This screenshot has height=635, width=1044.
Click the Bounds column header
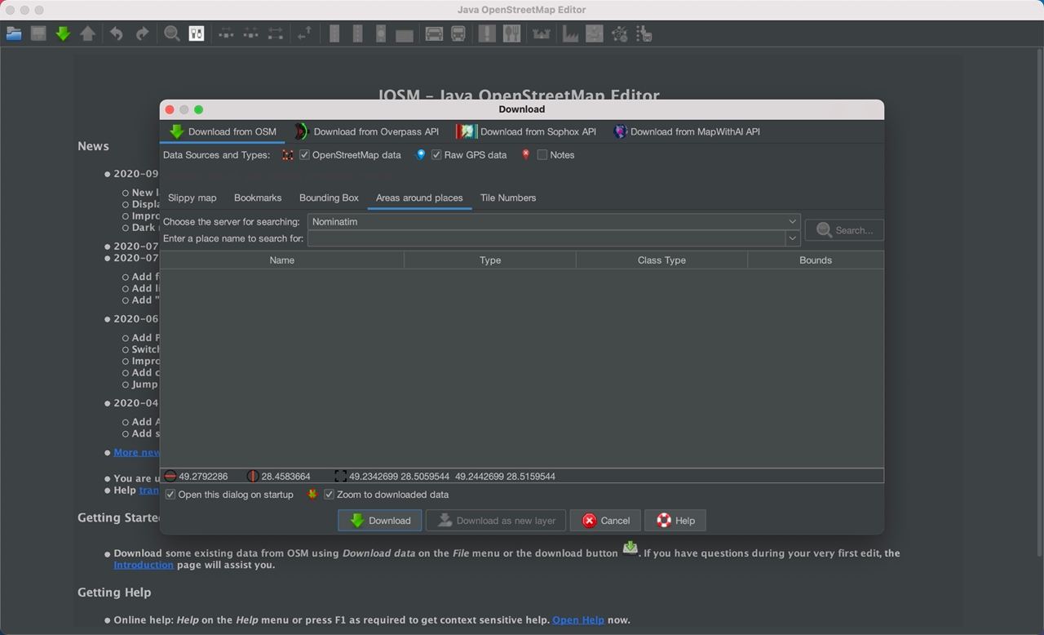pyautogui.click(x=816, y=260)
